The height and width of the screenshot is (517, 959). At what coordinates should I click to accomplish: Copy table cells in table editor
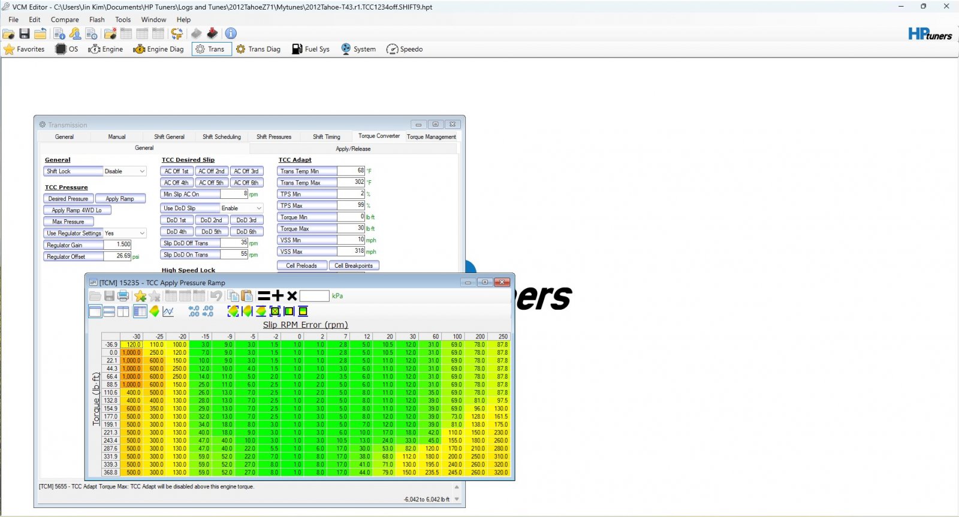click(233, 295)
